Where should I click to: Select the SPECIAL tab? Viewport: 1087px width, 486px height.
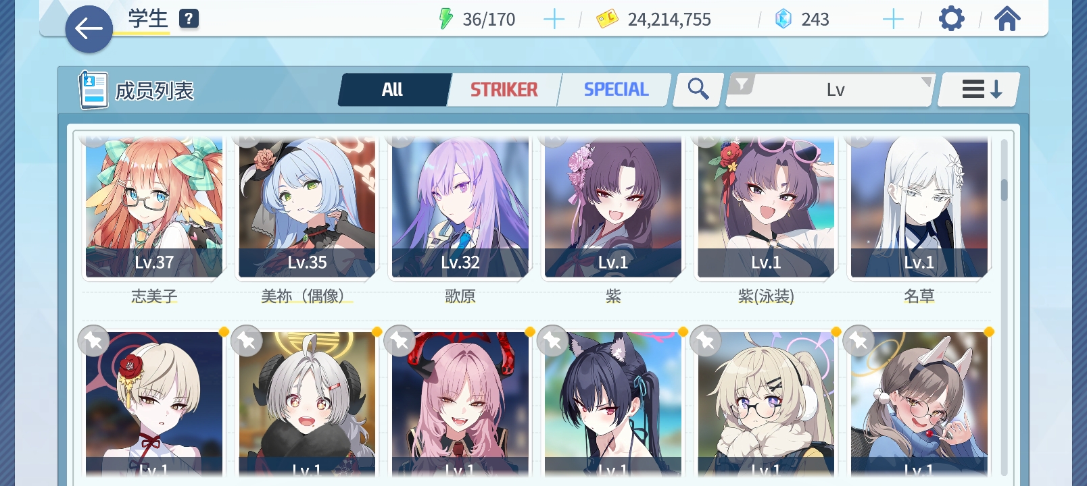(x=616, y=89)
